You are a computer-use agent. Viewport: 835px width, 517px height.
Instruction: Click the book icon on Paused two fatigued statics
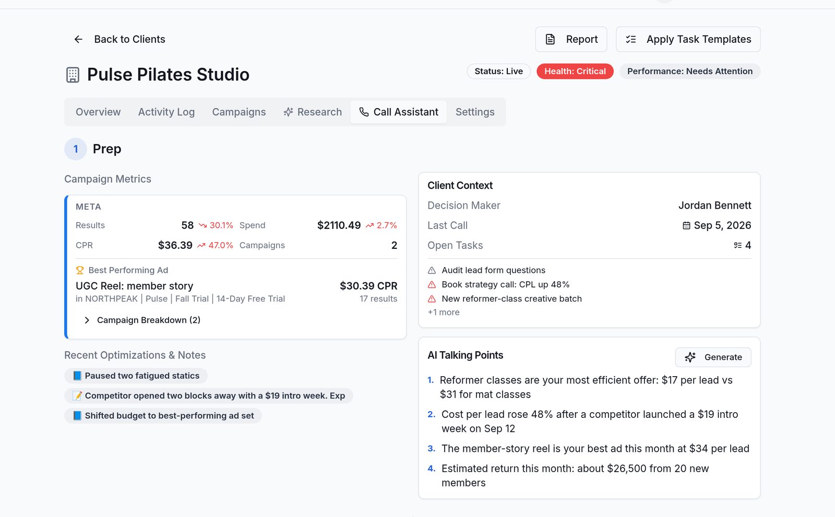tap(77, 376)
